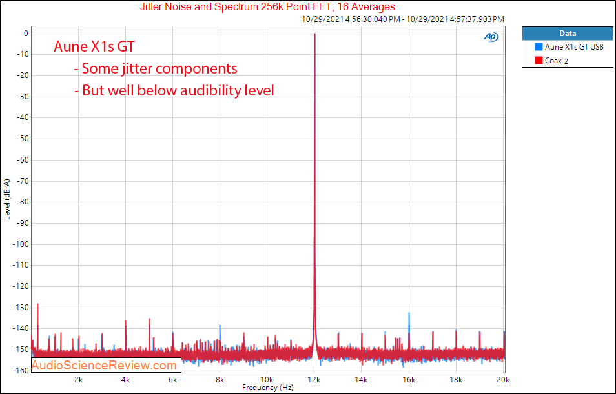This screenshot has height=394, width=616.
Task: Click the -150 level tick label
Action: point(21,350)
